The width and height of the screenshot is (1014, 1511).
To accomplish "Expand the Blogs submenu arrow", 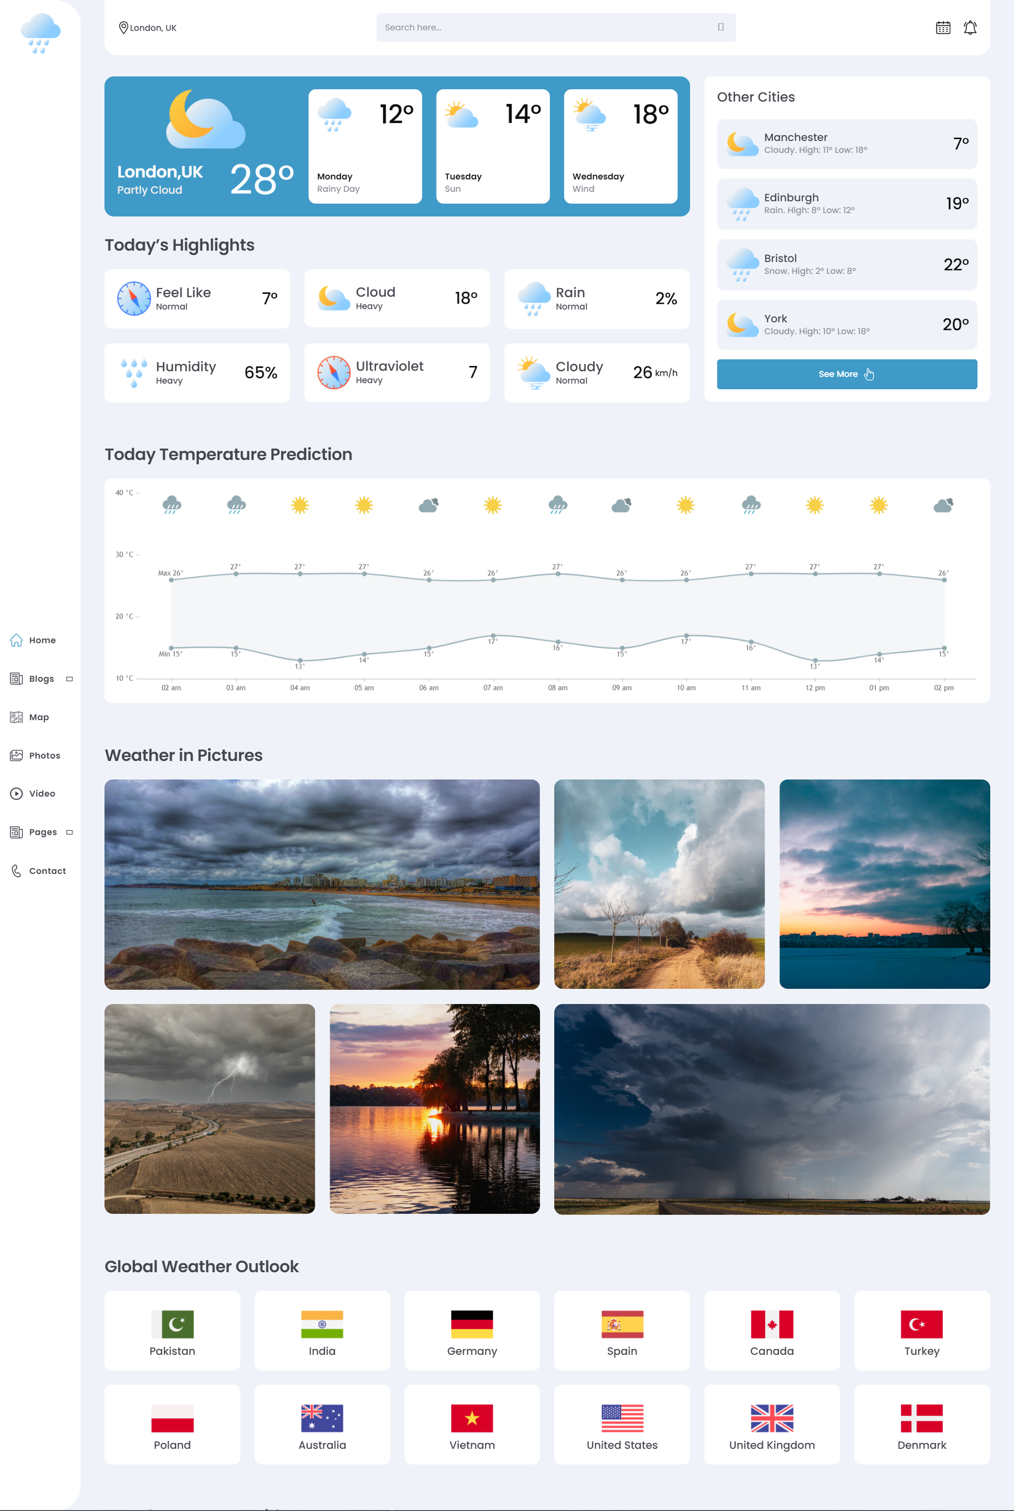I will tap(69, 679).
